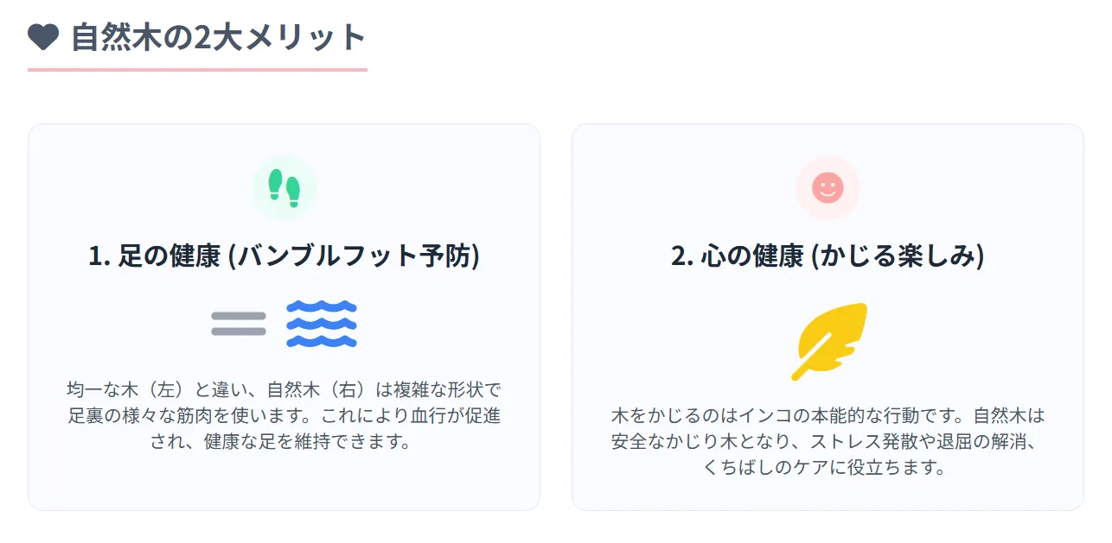This screenshot has width=1112, height=543.
Task: Click the gray straight bars icon
Action: pyautogui.click(x=239, y=325)
